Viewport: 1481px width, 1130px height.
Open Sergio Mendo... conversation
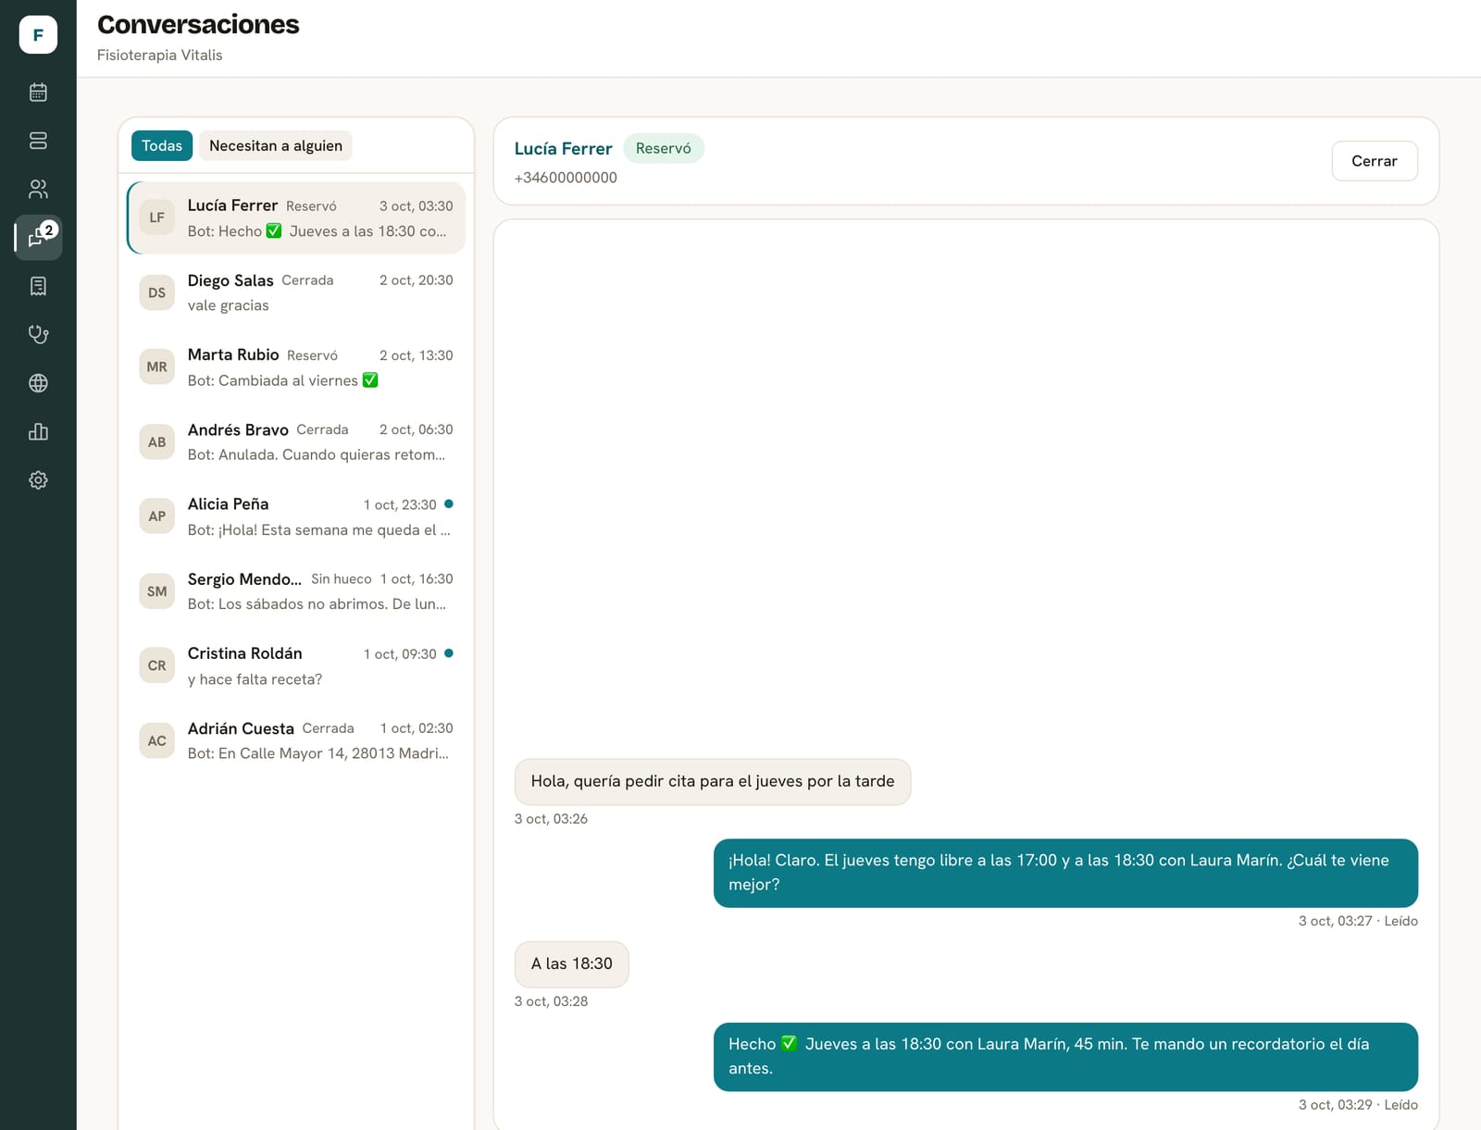click(x=296, y=591)
